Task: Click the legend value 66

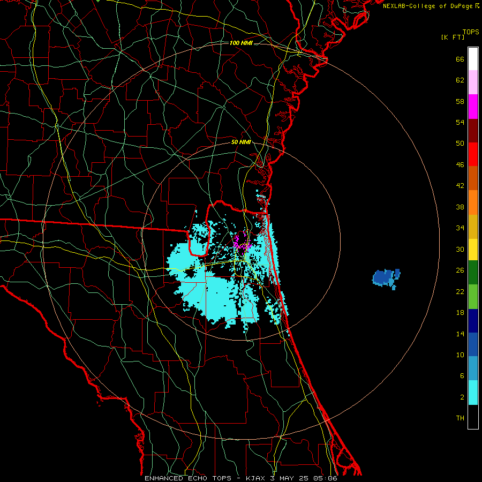Action: click(460, 59)
